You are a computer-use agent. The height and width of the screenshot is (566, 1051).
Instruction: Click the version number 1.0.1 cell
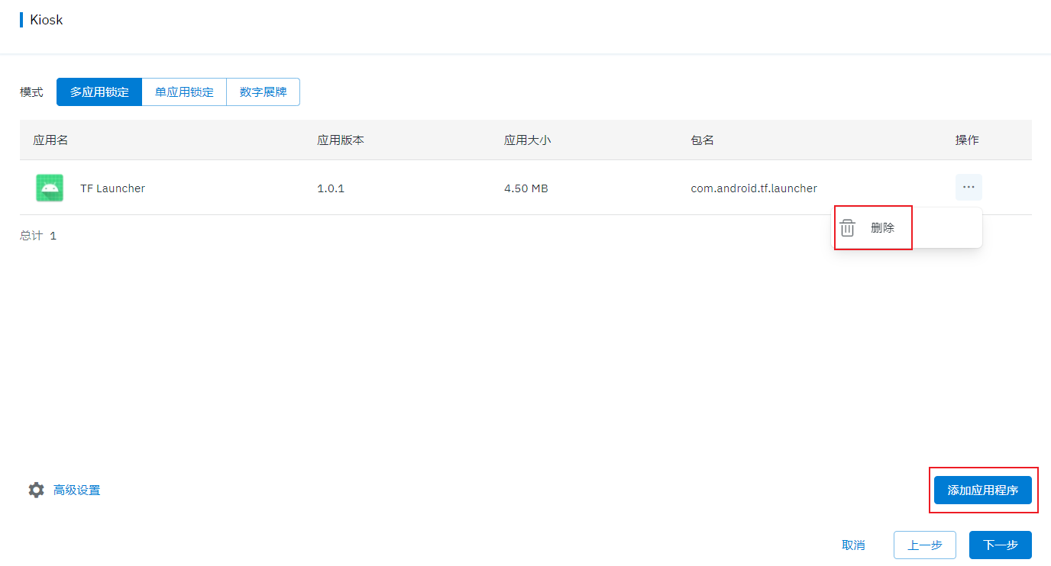[x=331, y=188]
